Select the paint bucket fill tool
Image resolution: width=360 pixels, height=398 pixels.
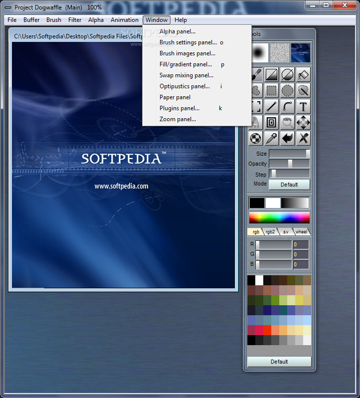pyautogui.click(x=303, y=75)
